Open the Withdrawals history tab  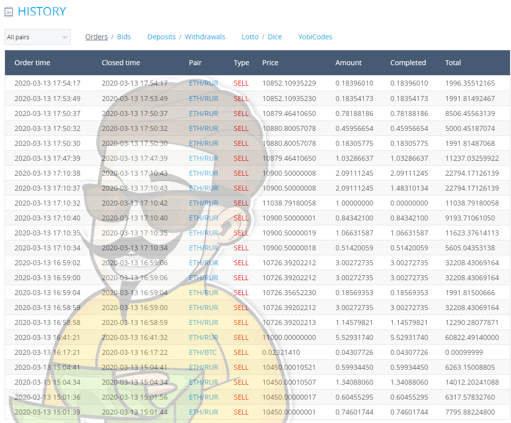[x=205, y=37]
